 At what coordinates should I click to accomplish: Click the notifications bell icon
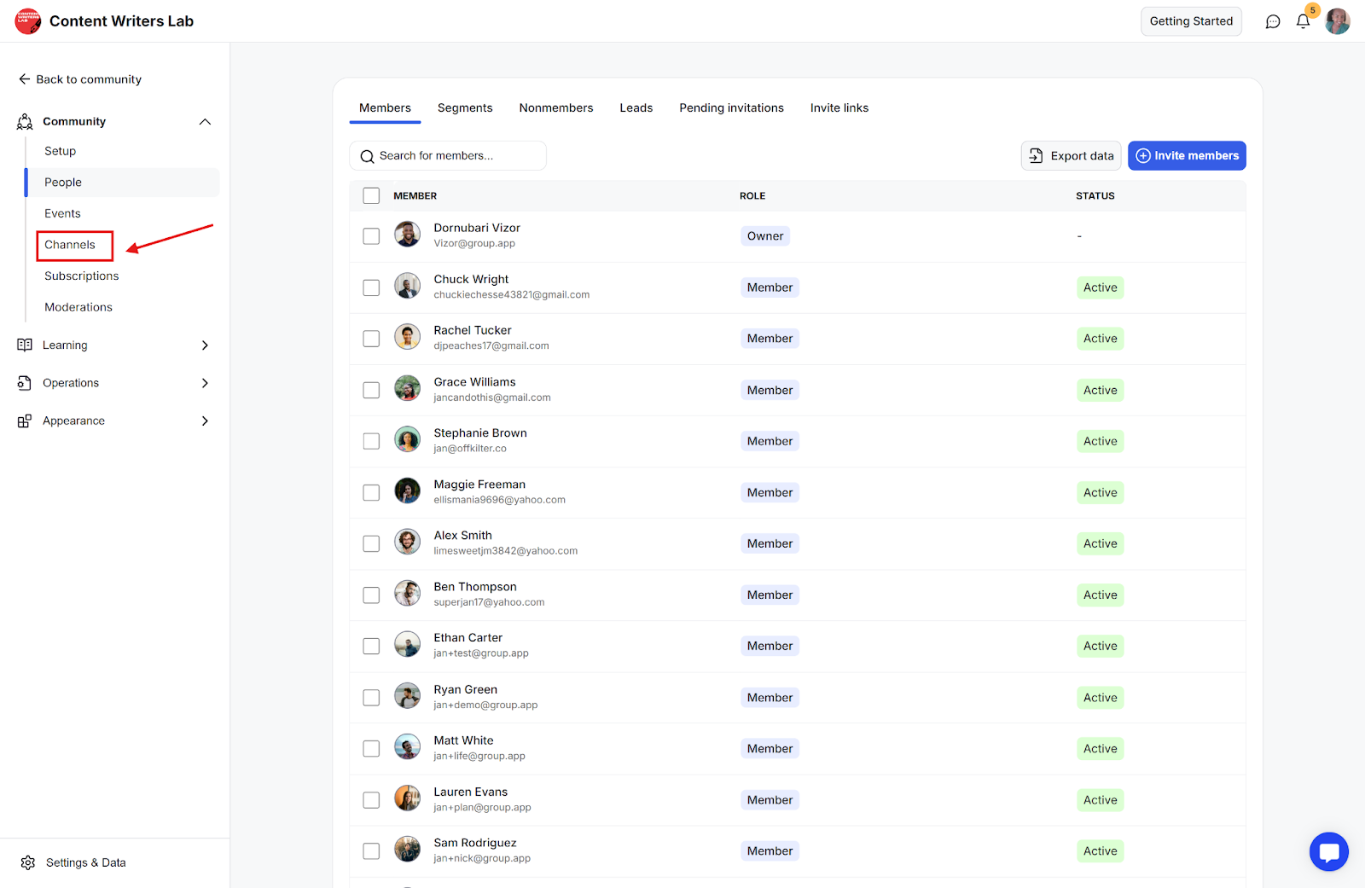[1303, 21]
